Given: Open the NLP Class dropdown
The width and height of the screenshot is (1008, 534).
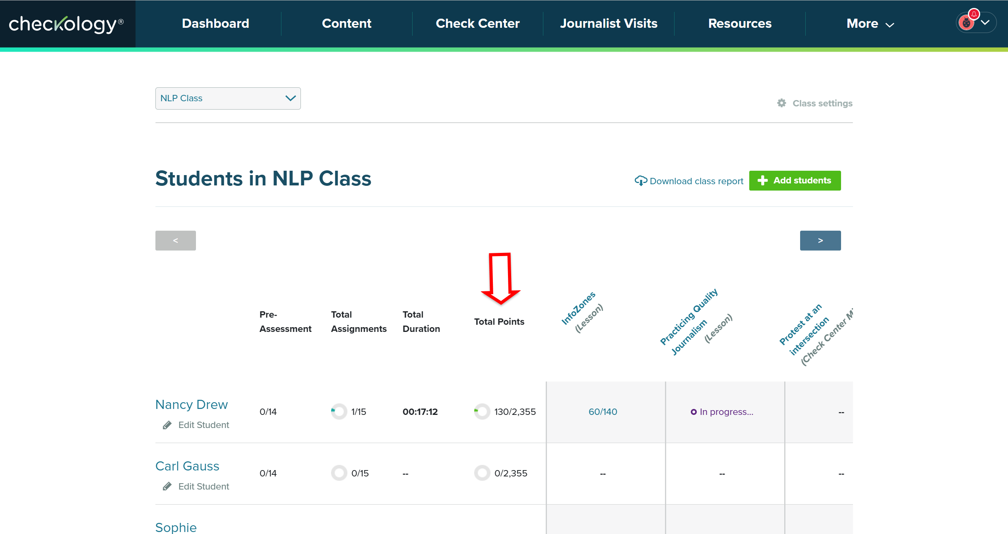Looking at the screenshot, I should pyautogui.click(x=228, y=98).
